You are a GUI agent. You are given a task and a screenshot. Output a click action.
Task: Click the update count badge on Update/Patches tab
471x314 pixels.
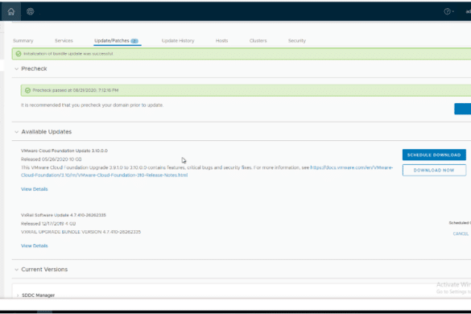(x=134, y=41)
